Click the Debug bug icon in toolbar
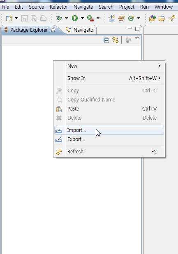Screen dimensions: 178x254 (x=59, y=18)
